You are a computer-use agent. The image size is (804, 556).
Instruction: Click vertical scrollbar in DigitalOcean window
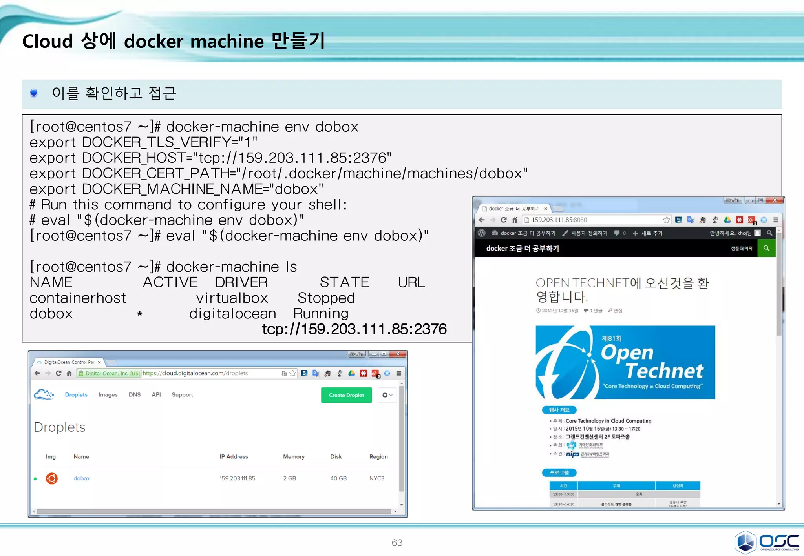(402, 439)
